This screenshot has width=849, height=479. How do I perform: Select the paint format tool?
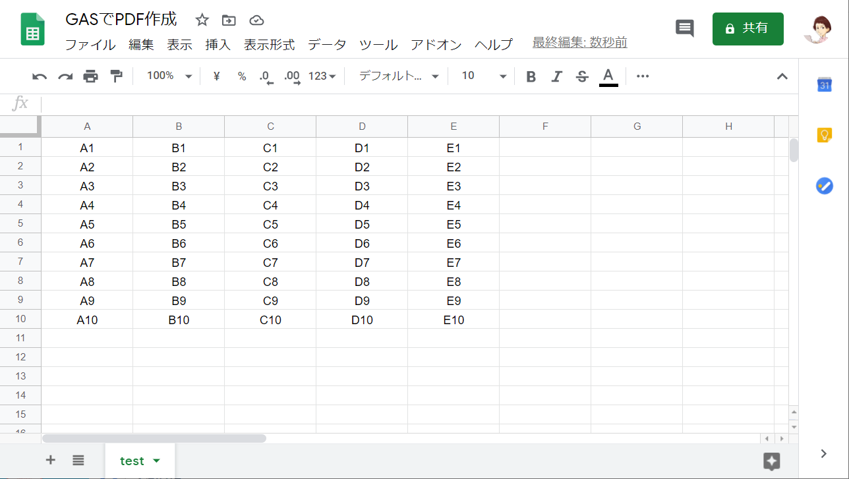(x=116, y=76)
